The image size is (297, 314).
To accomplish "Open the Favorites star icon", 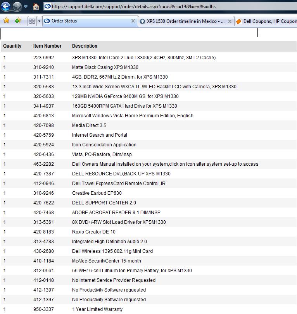I will point(7,21).
